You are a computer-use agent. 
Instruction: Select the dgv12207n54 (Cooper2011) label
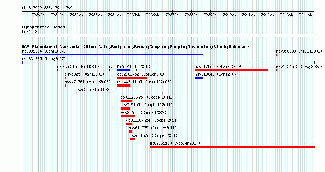coord(152,120)
